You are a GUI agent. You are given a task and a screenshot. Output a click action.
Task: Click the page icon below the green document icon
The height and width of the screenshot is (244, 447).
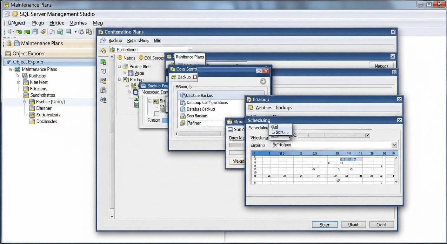[103, 71]
